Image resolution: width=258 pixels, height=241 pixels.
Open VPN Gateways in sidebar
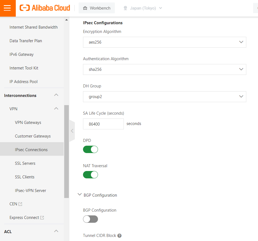(x=28, y=123)
